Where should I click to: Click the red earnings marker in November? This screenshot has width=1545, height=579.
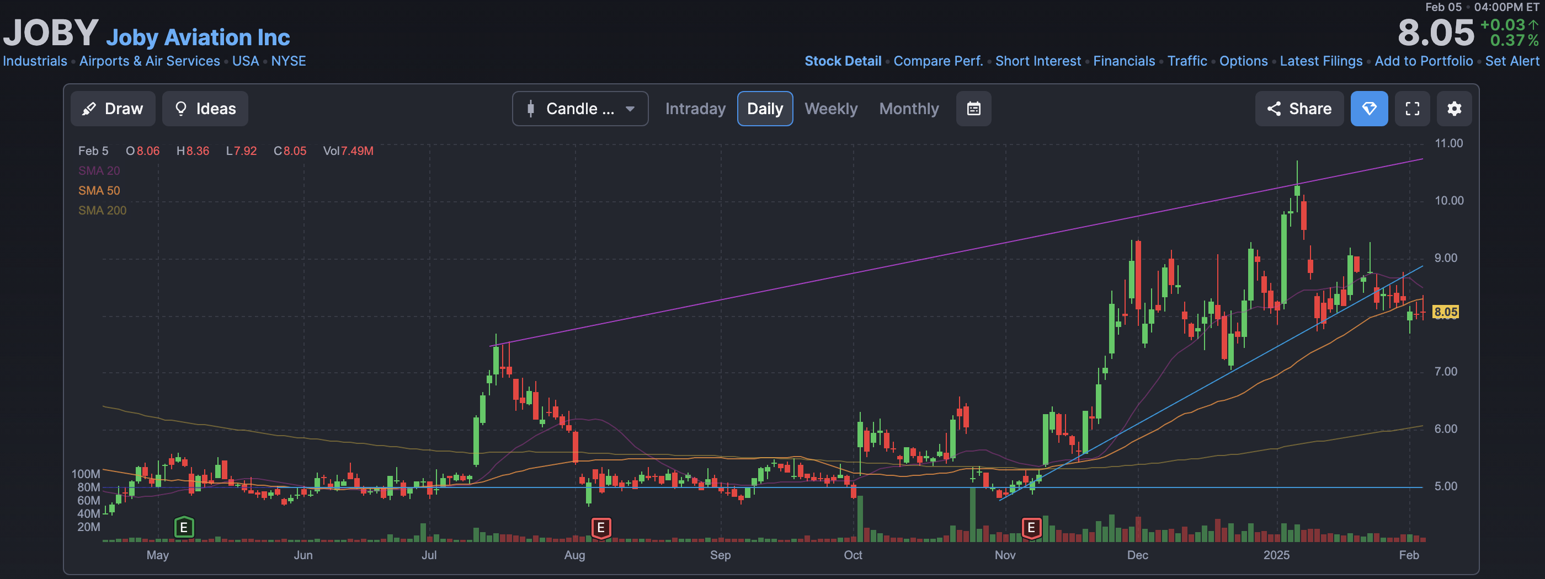(1031, 528)
